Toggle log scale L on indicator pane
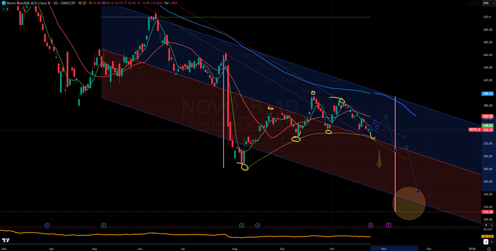Image resolution: width=496 pixels, height=251 pixels. [x=492, y=242]
